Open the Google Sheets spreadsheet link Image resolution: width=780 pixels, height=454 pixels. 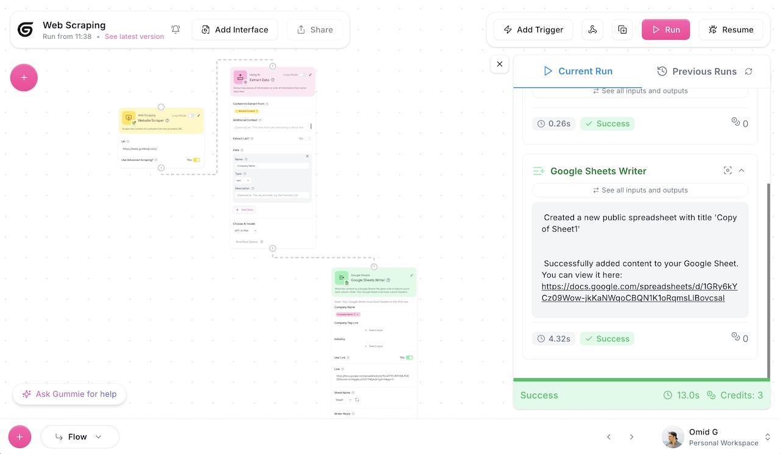639,292
